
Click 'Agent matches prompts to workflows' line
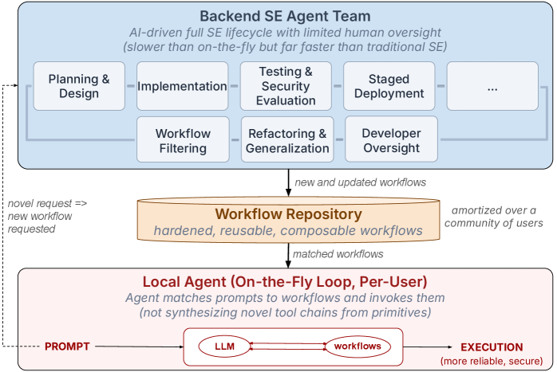click(285, 298)
